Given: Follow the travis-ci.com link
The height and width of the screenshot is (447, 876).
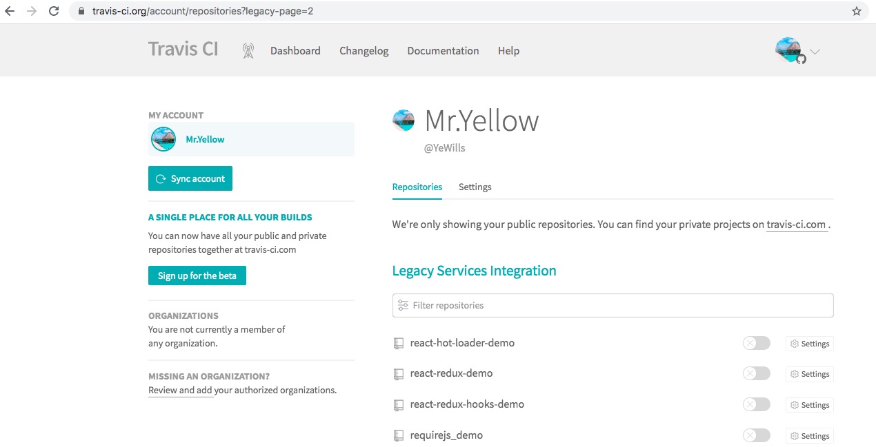Looking at the screenshot, I should 797,225.
